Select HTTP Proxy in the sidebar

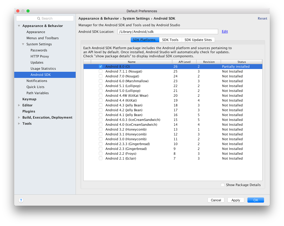click(40, 56)
